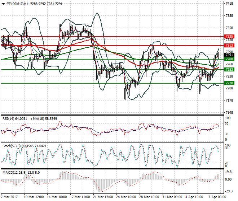This screenshot has height=201, width=238.
Task: Click the 7388 price scale value
Action: coord(229,16)
